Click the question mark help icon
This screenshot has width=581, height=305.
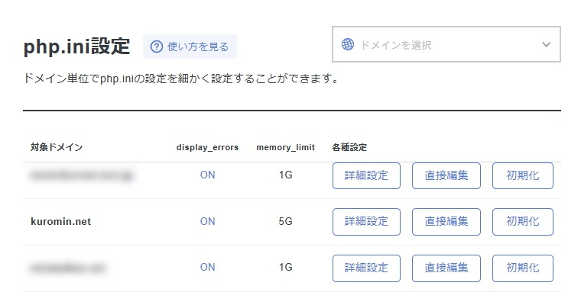click(157, 47)
